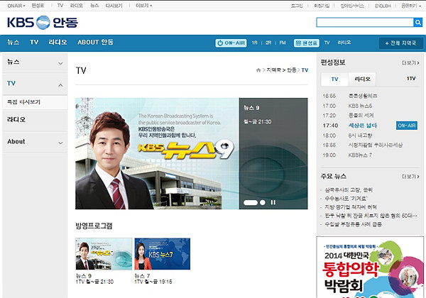Click schedule entry 세상은 넓다
426x298 pixels.
(363, 126)
